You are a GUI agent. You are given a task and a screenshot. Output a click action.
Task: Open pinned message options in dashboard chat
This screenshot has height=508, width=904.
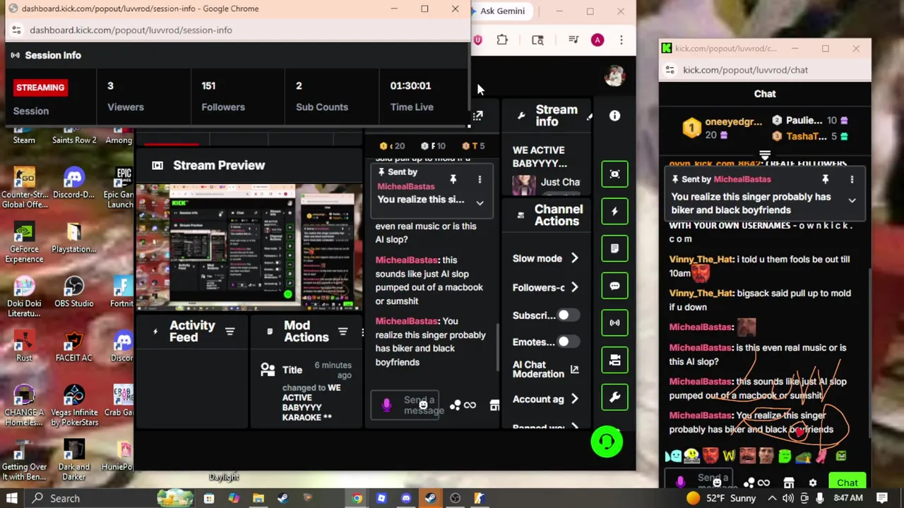480,179
